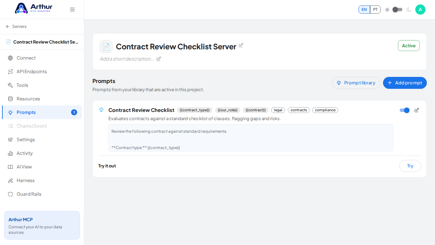Click the API Endpoints icon
Viewport: 435px width, 245px height.
tap(10, 71)
